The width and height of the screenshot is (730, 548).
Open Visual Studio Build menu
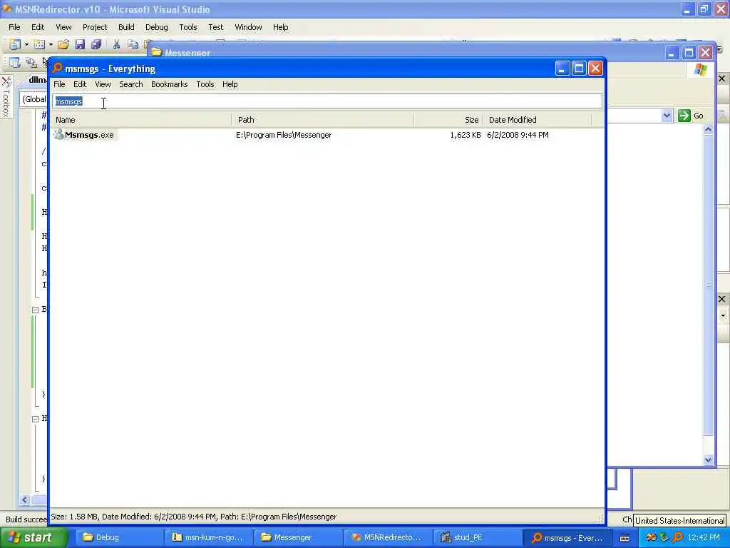(126, 27)
